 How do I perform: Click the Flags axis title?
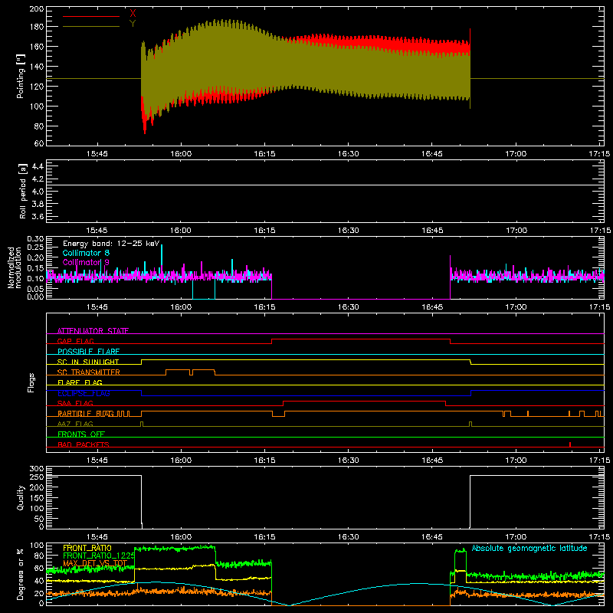31,382
